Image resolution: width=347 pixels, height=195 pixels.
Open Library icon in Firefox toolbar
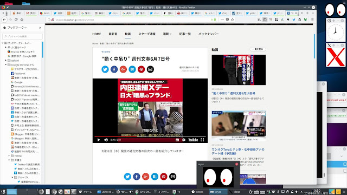(259, 19)
